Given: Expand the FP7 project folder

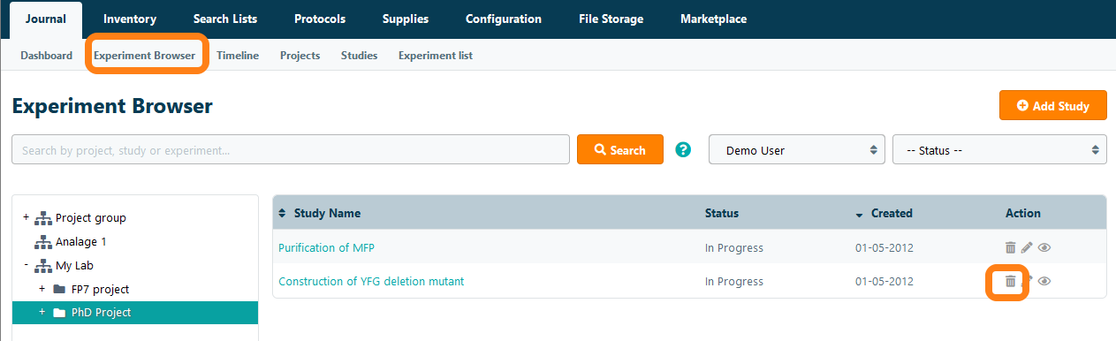Looking at the screenshot, I should [42, 289].
